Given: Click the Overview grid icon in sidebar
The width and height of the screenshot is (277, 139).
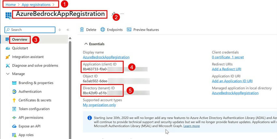Looking at the screenshot, I should pos(7,39).
